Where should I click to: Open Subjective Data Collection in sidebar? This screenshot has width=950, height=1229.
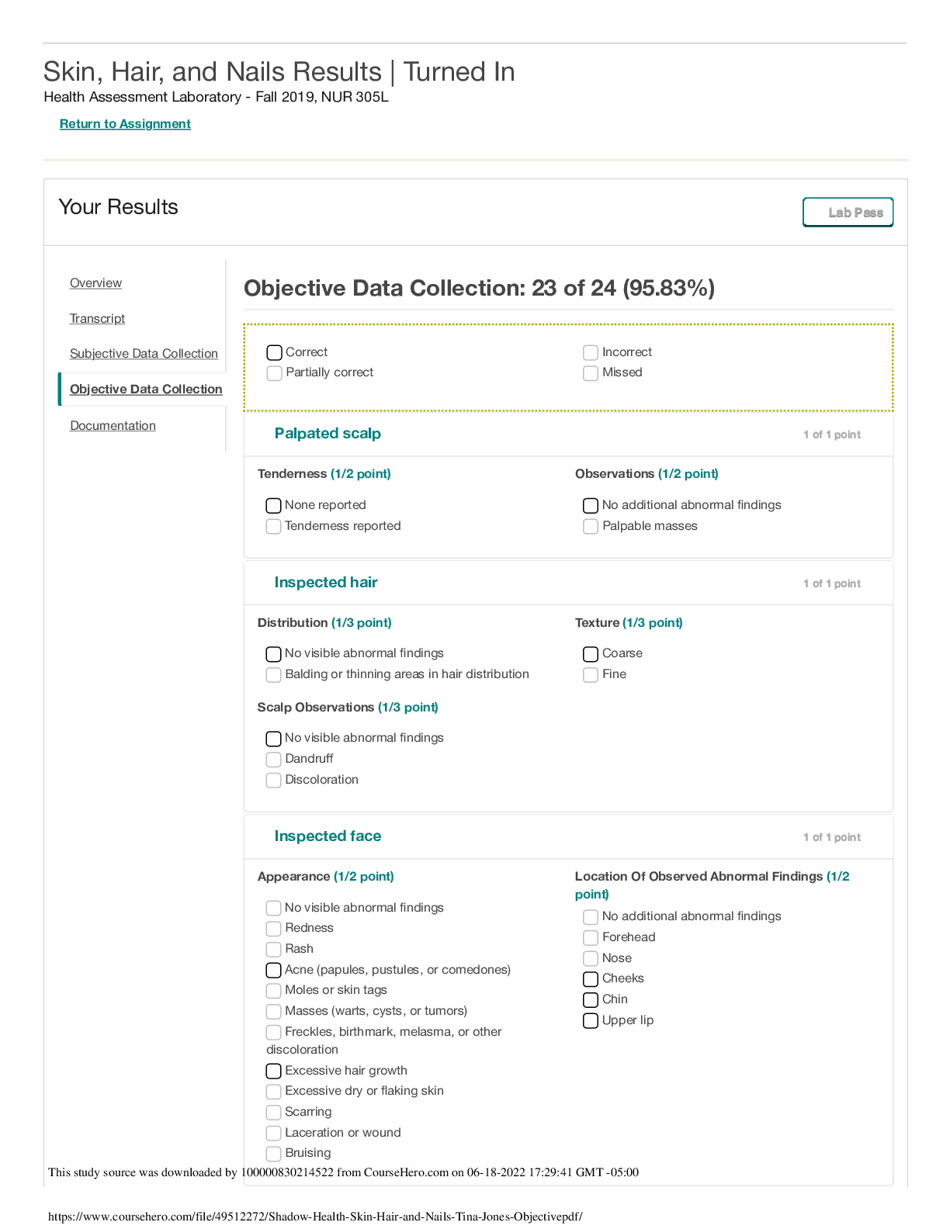pyautogui.click(x=144, y=354)
